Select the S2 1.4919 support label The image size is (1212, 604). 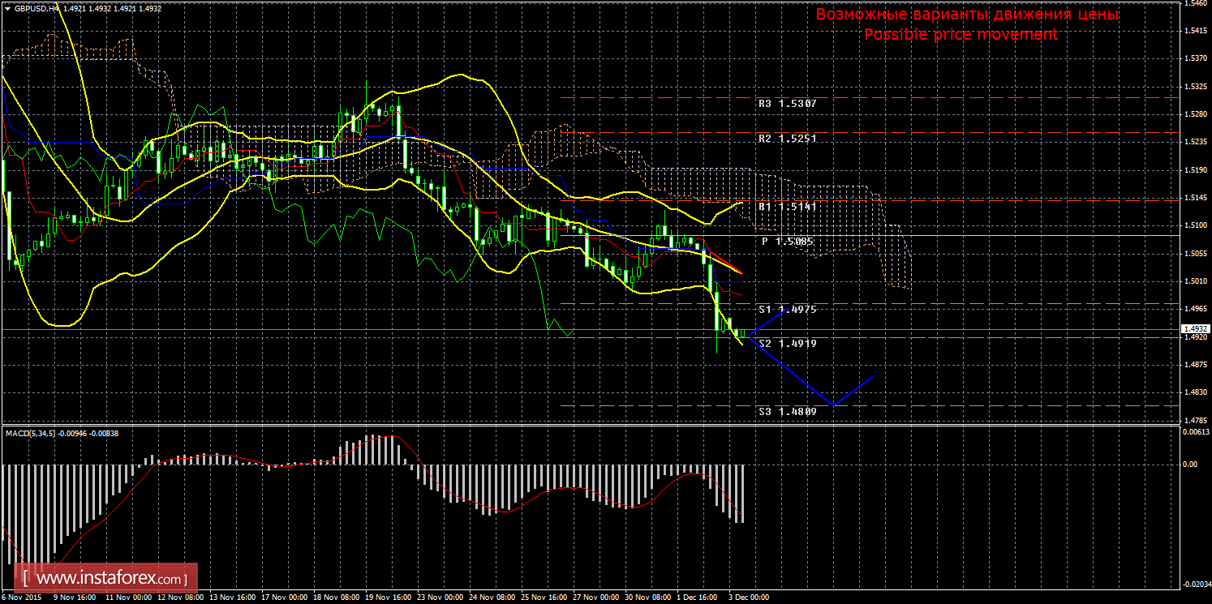pos(787,344)
